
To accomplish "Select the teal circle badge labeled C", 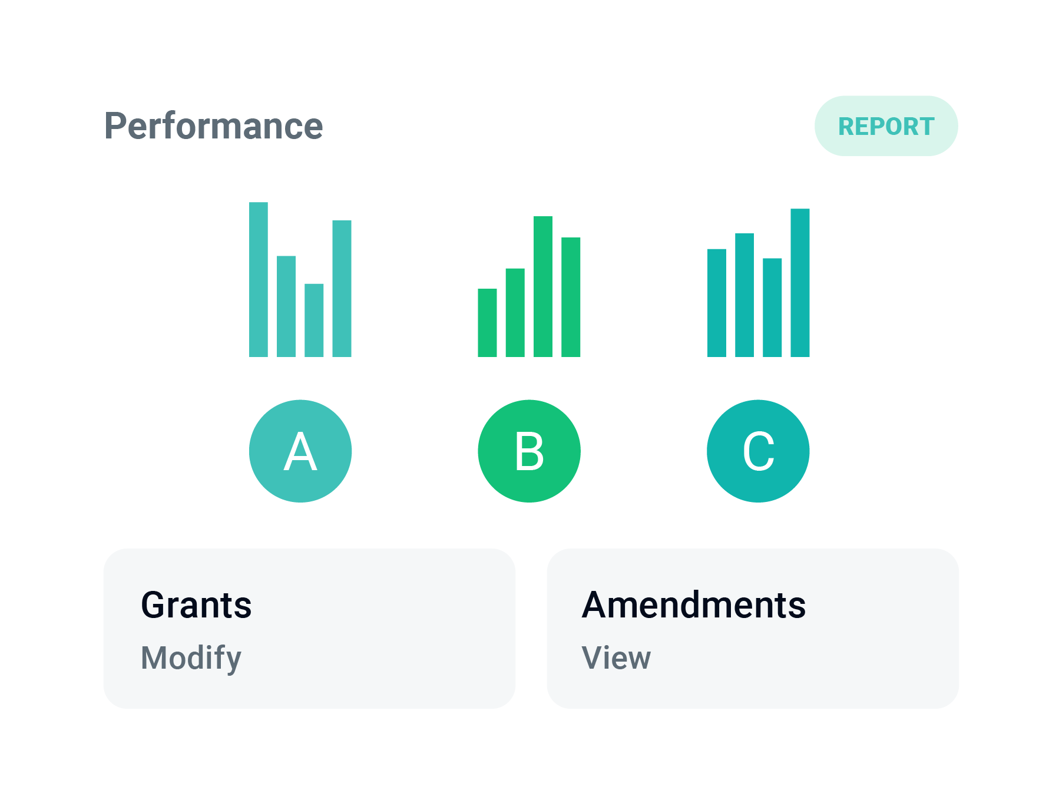I will pyautogui.click(x=758, y=451).
